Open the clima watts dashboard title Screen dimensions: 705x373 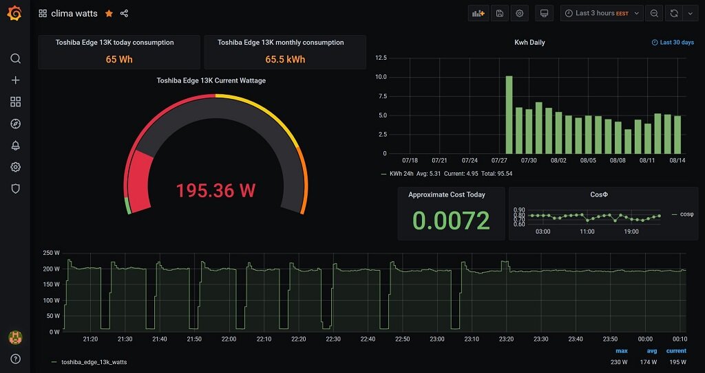[74, 14]
